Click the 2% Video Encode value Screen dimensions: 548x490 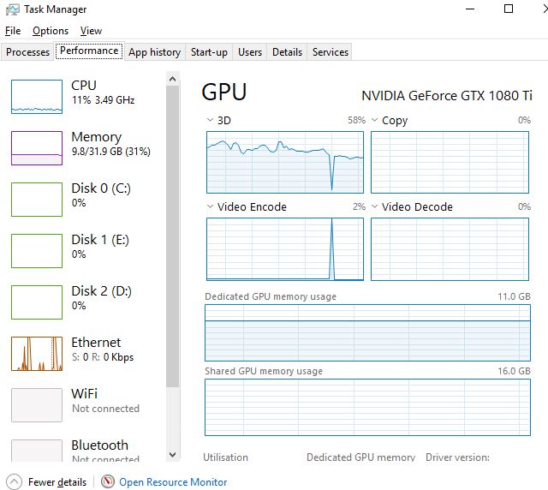coord(359,206)
